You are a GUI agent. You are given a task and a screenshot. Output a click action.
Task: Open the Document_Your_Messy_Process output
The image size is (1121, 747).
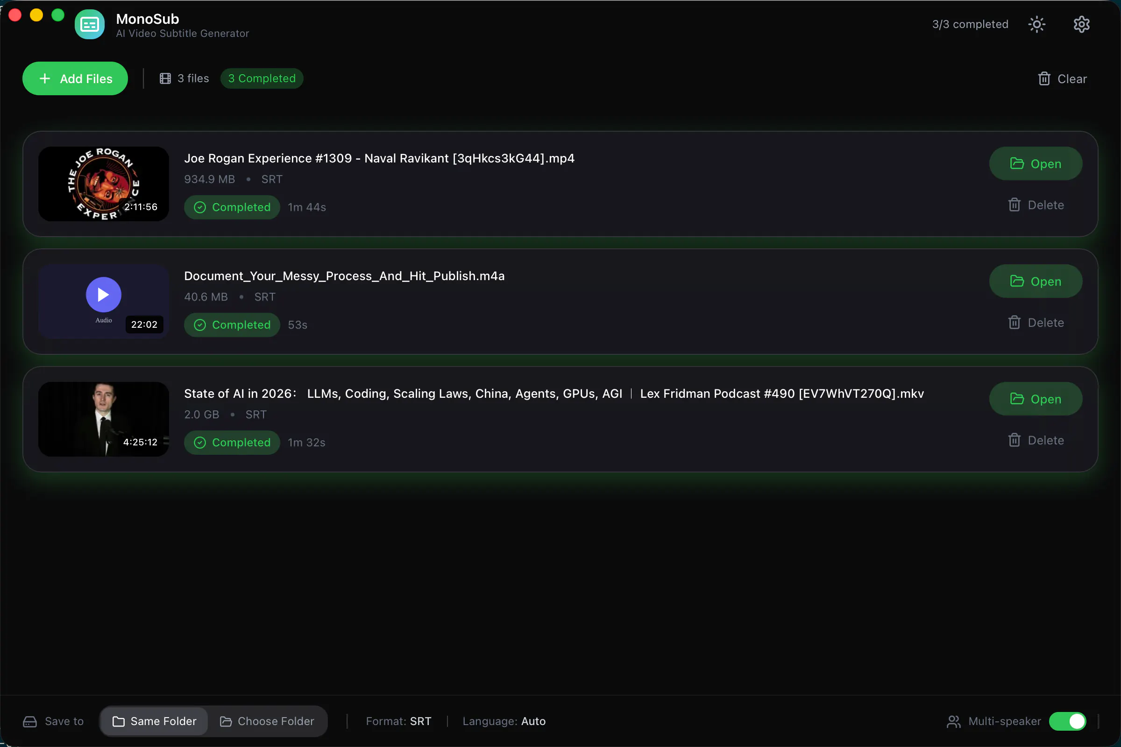point(1036,282)
